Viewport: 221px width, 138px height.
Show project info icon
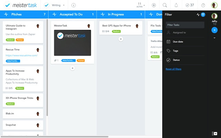(x=74, y=5)
